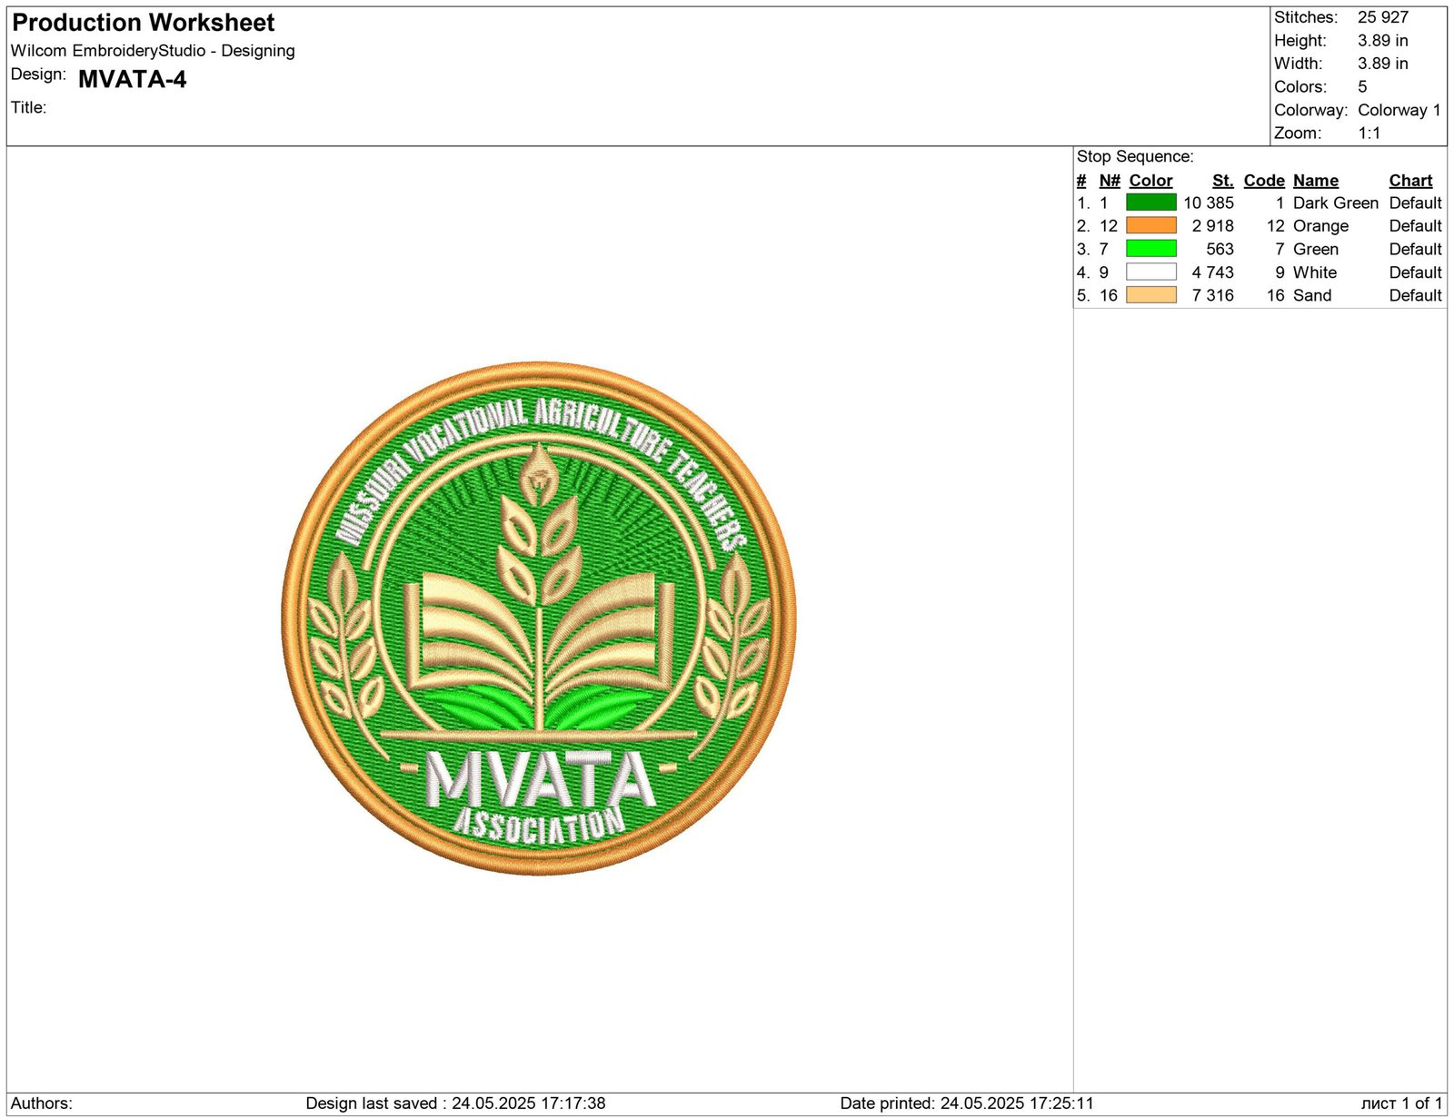Click the 'Authors:' label
This screenshot has width=1454, height=1118.
pos(41,1103)
